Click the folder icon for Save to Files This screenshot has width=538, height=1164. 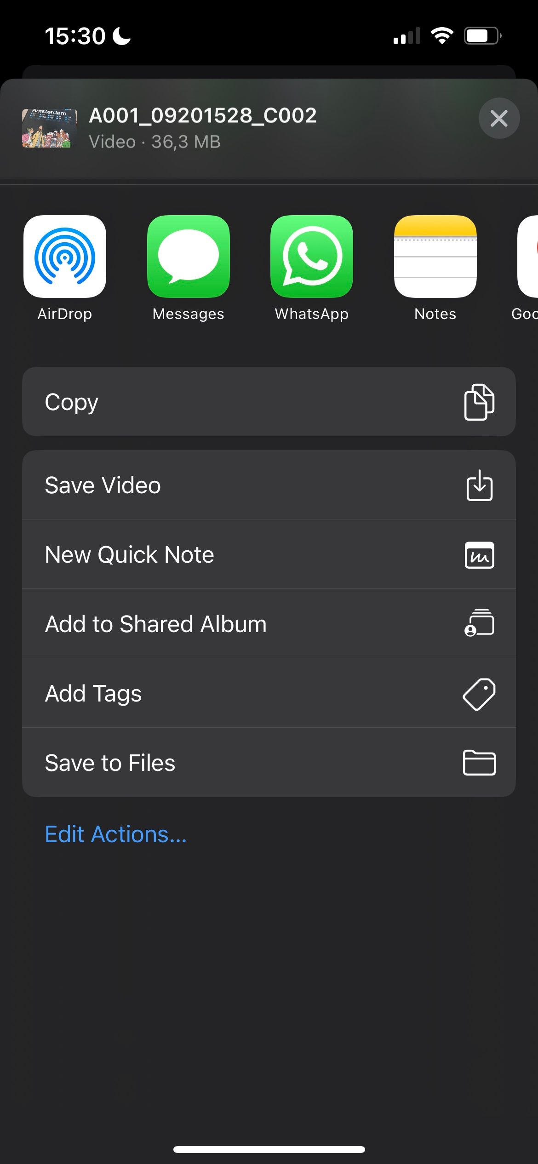tap(479, 763)
